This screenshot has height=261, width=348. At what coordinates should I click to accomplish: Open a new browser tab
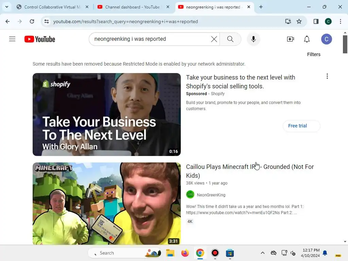click(261, 7)
